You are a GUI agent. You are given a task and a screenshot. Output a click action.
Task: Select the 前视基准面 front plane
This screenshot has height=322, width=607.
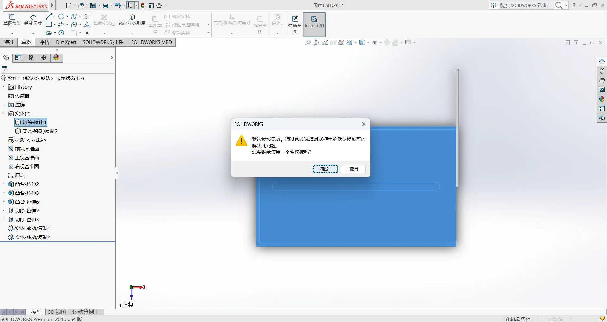(23, 149)
